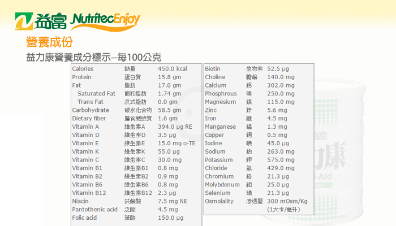This screenshot has width=396, height=226.
Task: Select the Molybdenum label
Action: (x=222, y=185)
